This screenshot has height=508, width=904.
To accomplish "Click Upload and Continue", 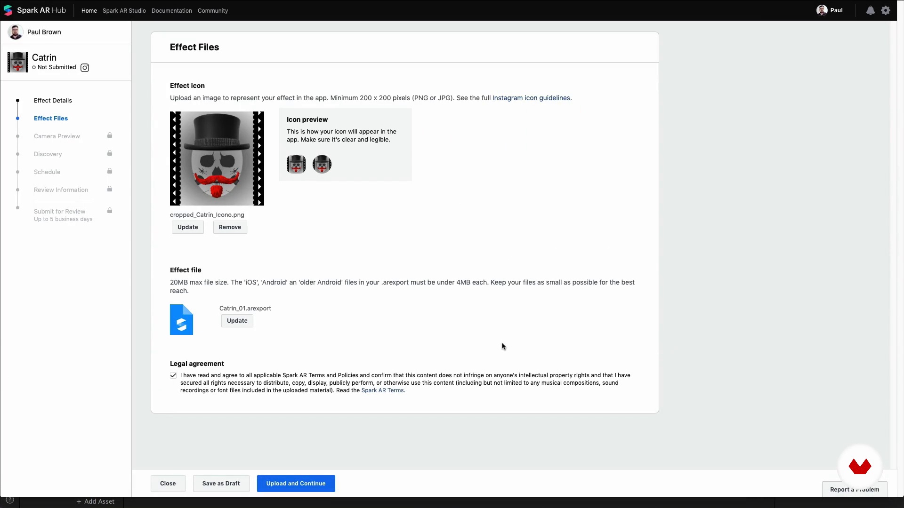I will point(296,484).
